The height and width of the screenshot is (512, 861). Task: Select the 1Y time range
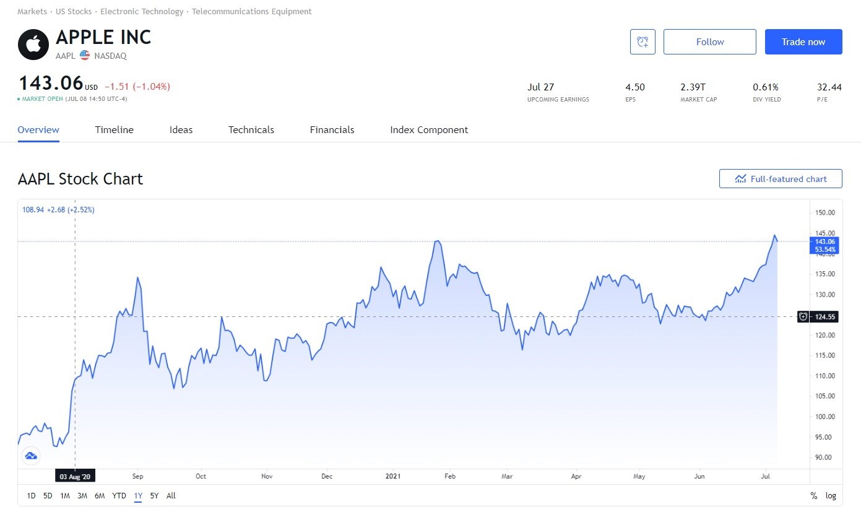[138, 496]
